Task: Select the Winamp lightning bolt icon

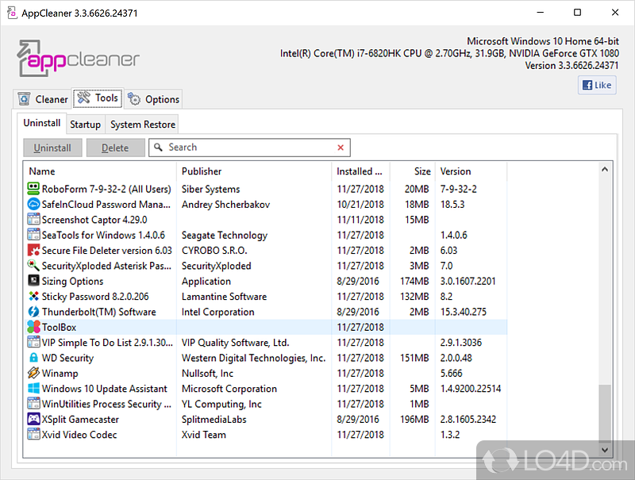Action: pyautogui.click(x=34, y=373)
